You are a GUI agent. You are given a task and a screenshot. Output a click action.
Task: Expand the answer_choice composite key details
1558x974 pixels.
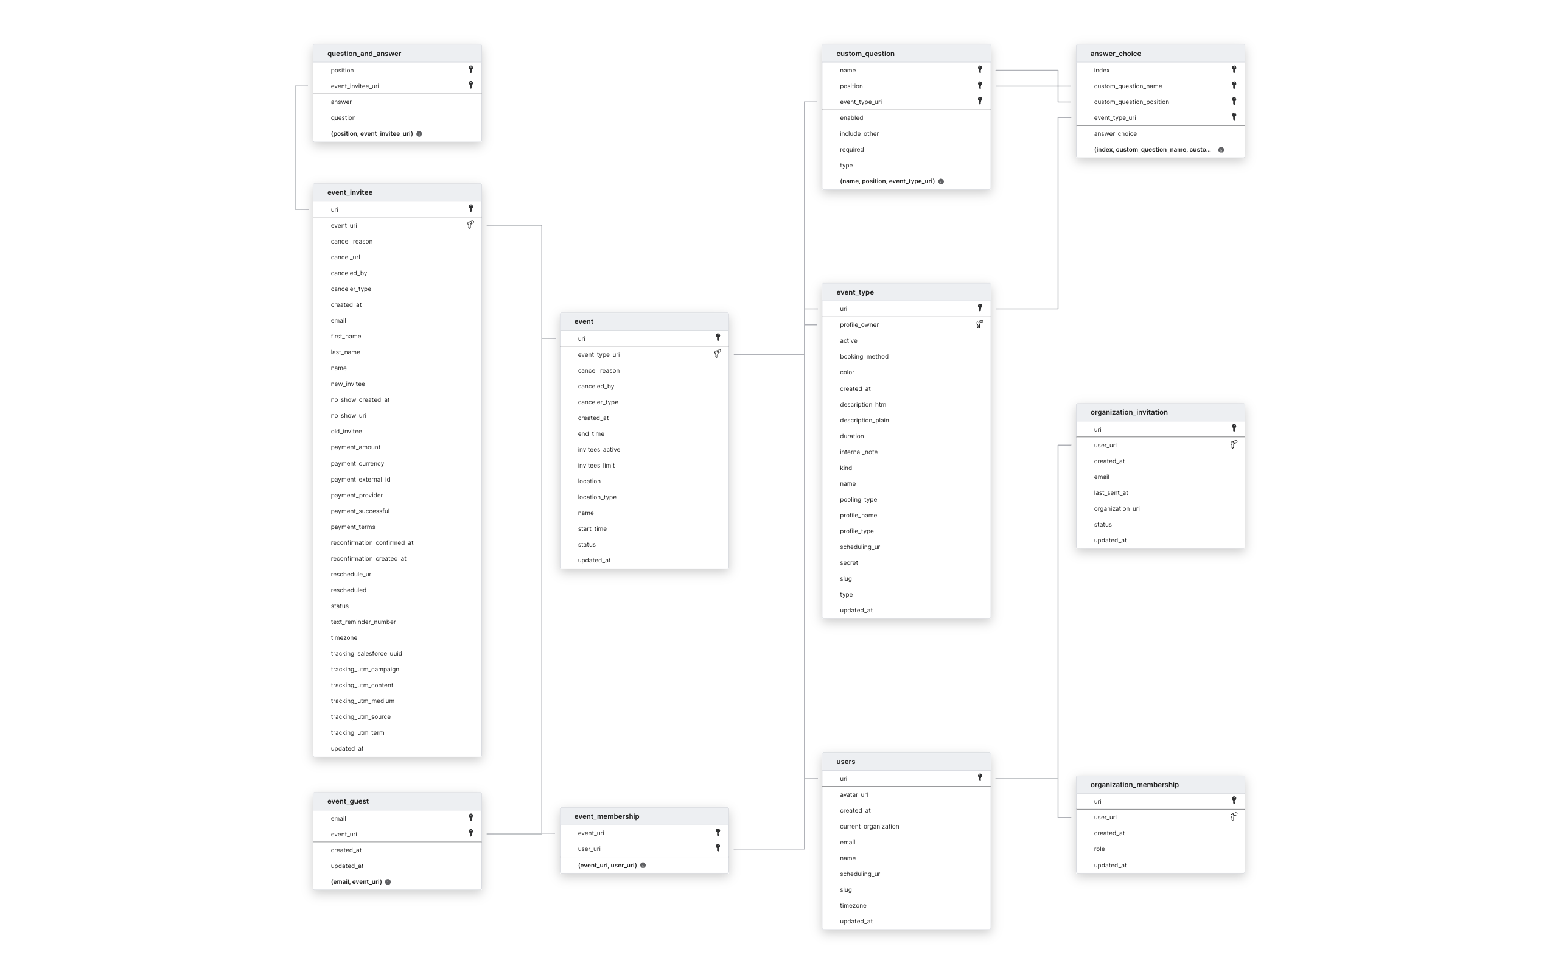1220,149
